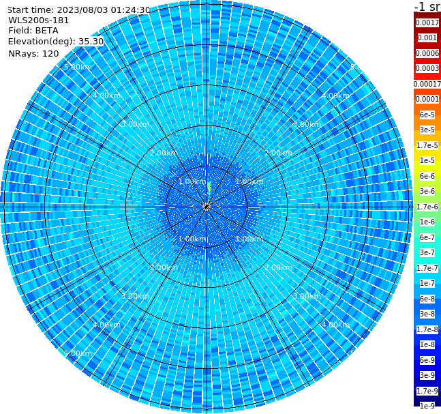
Task: Click the yellow-green high-backscatter spot near center
Action: [x=209, y=188]
